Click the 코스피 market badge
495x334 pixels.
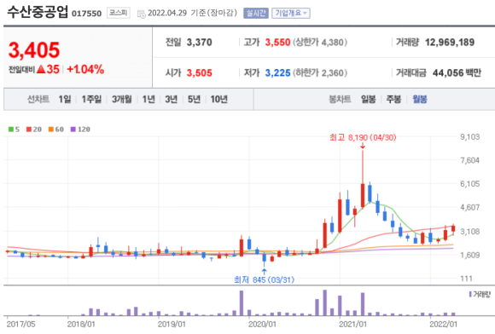click(119, 13)
